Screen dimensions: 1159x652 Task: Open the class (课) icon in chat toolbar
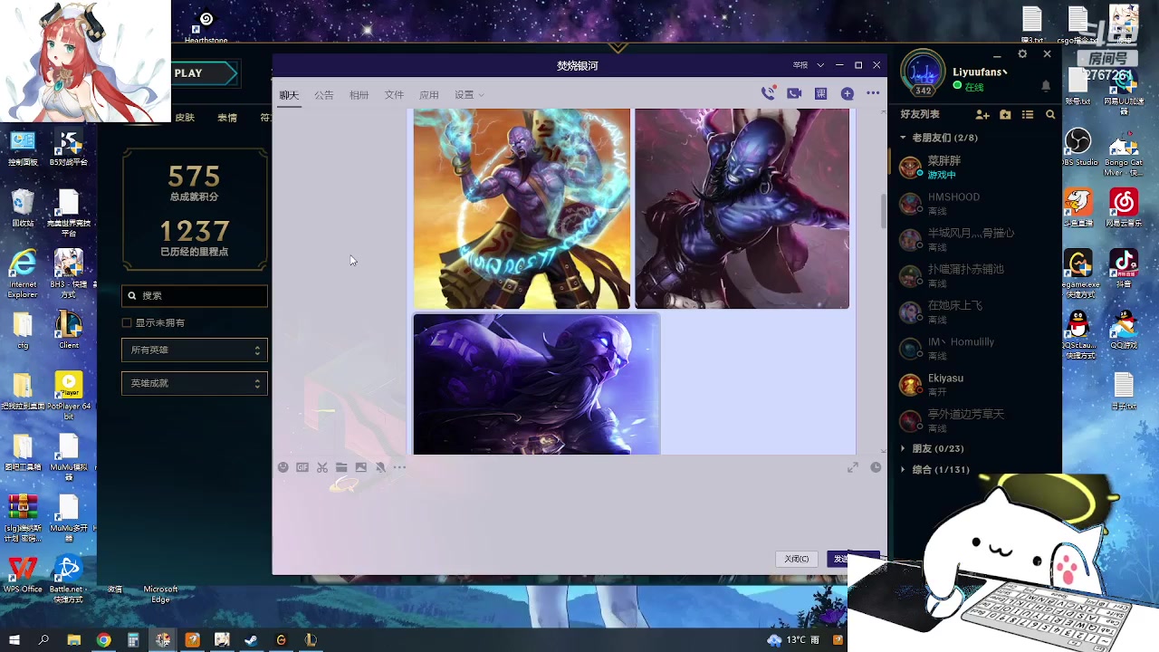(x=821, y=93)
